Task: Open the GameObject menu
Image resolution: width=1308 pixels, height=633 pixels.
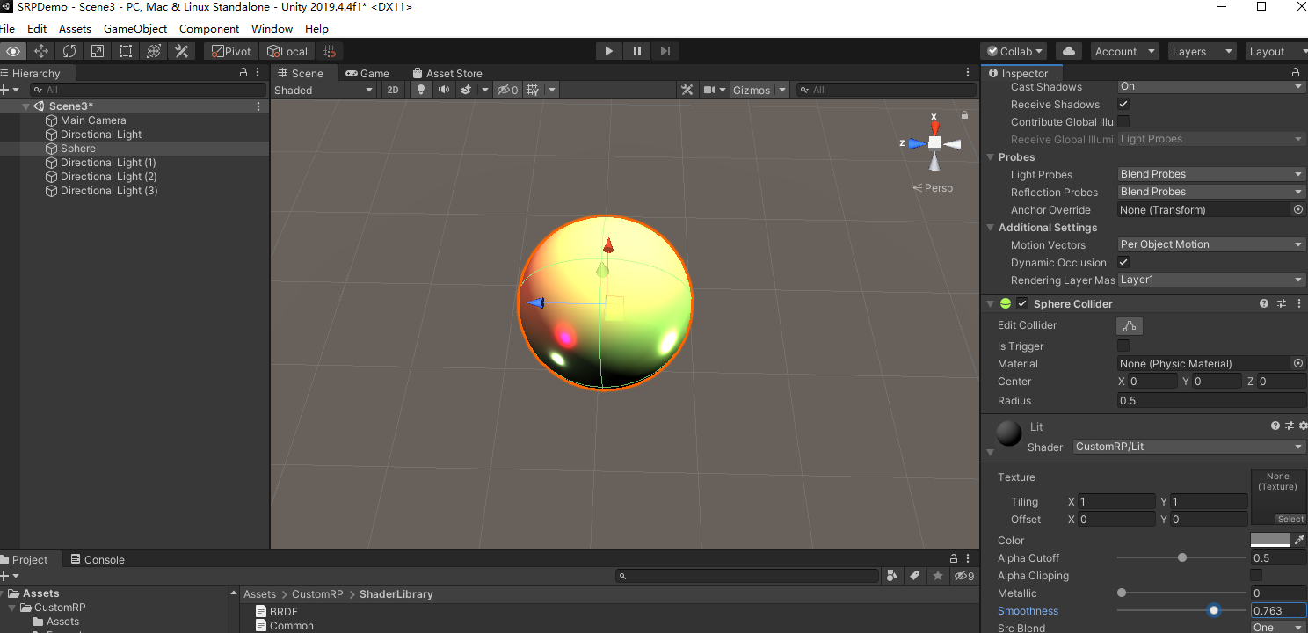Action: click(x=135, y=29)
